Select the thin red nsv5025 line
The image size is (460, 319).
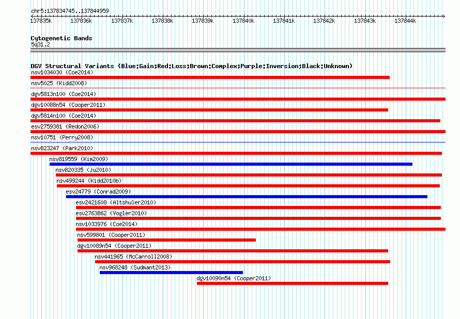click(x=238, y=88)
